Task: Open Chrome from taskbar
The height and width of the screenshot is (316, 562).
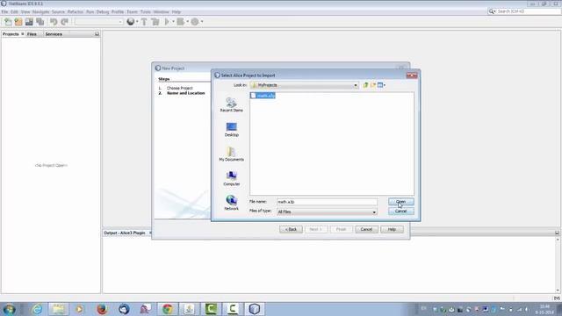Action: pos(168,309)
